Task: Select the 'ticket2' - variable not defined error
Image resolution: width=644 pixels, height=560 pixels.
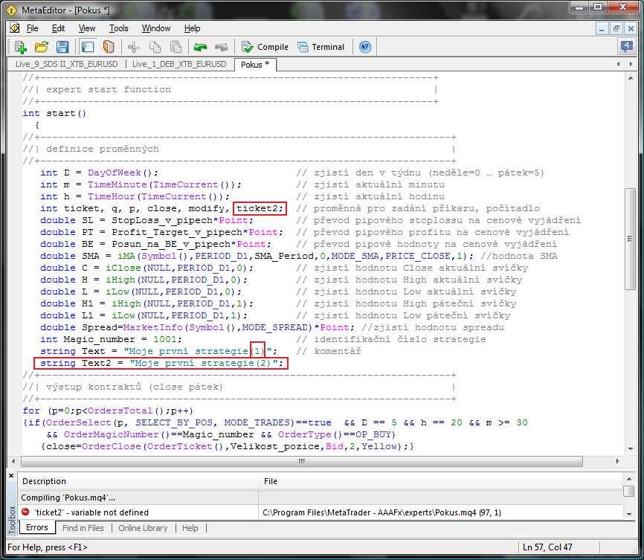Action: [321, 512]
